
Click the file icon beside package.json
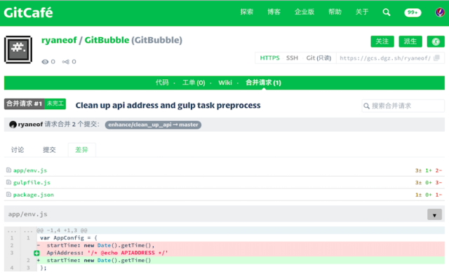pyautogui.click(x=8, y=195)
